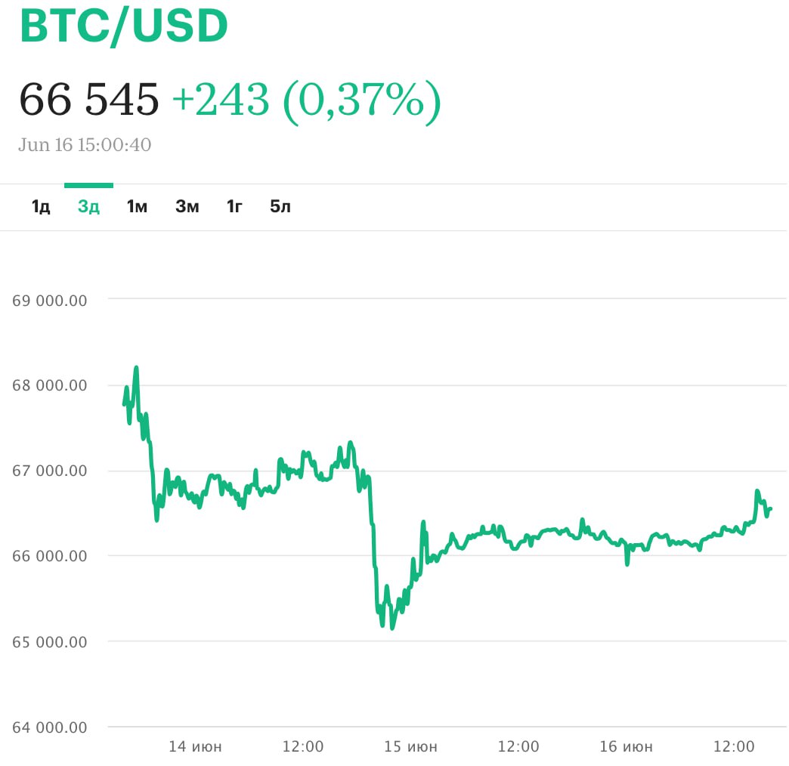
Task: Select the 16 июн date marker
Action: click(626, 746)
